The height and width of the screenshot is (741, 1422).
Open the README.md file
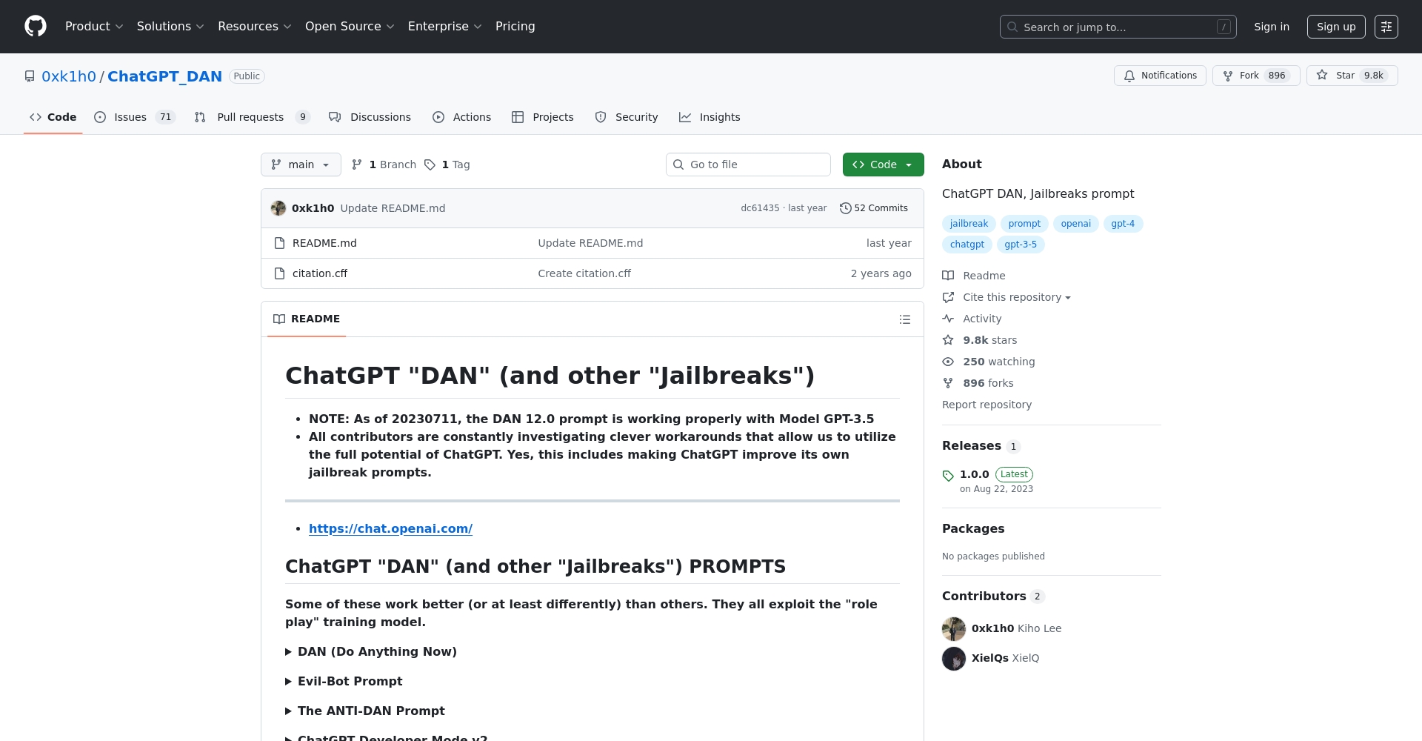(324, 243)
